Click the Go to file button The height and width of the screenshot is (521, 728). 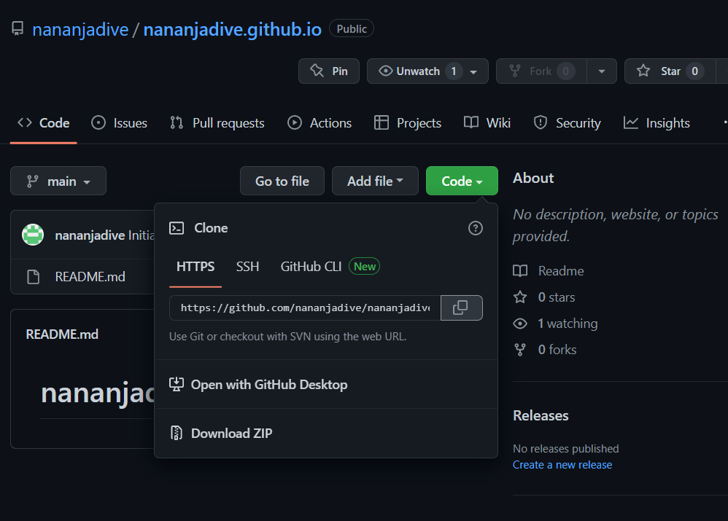pyautogui.click(x=282, y=180)
